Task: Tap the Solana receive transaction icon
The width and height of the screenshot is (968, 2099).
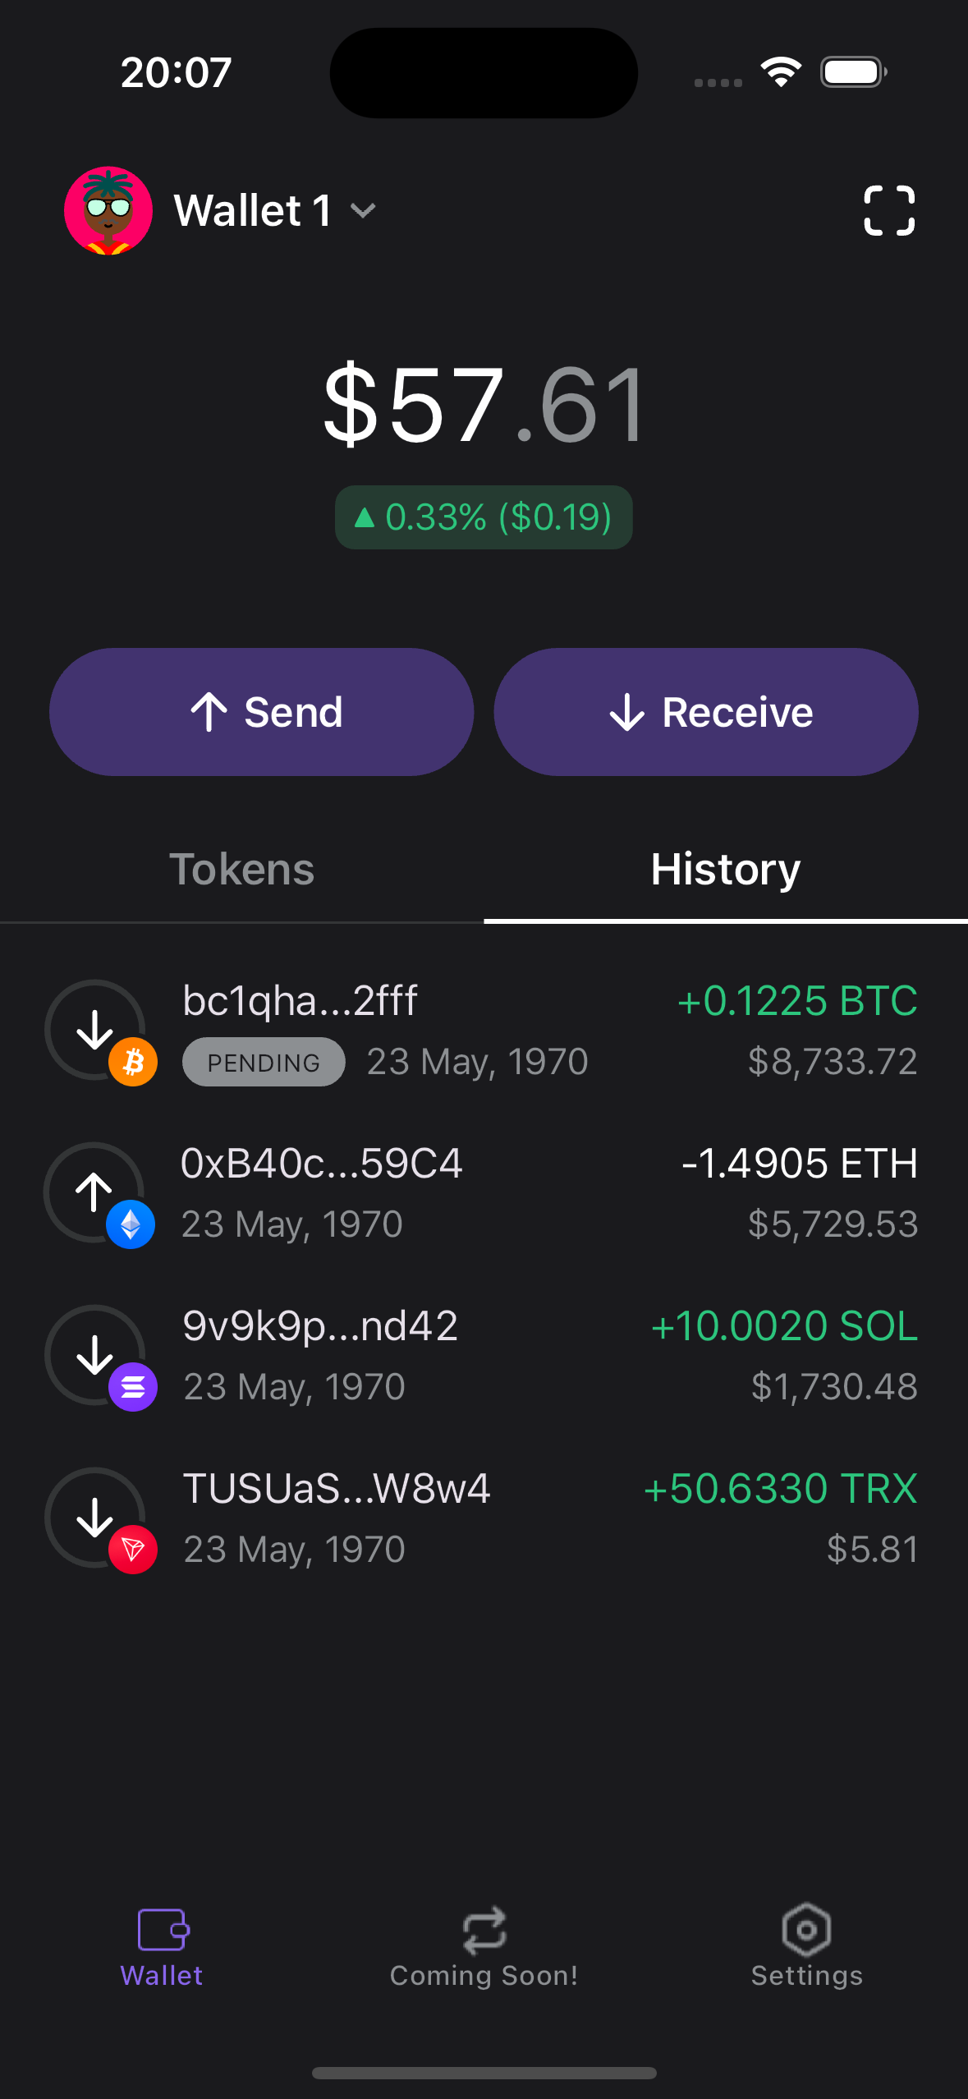Action: 97,1356
